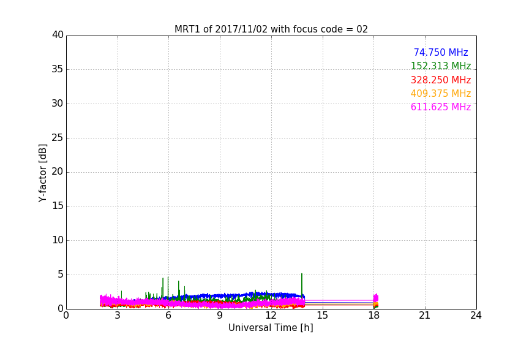Viewport: 529px width, 353px height.
Task: Click the y-axis tick value 40
Action: (x=58, y=35)
